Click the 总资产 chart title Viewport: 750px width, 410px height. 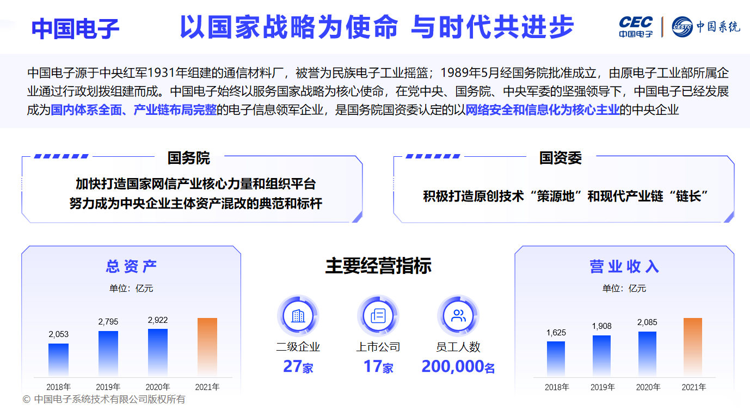(131, 266)
